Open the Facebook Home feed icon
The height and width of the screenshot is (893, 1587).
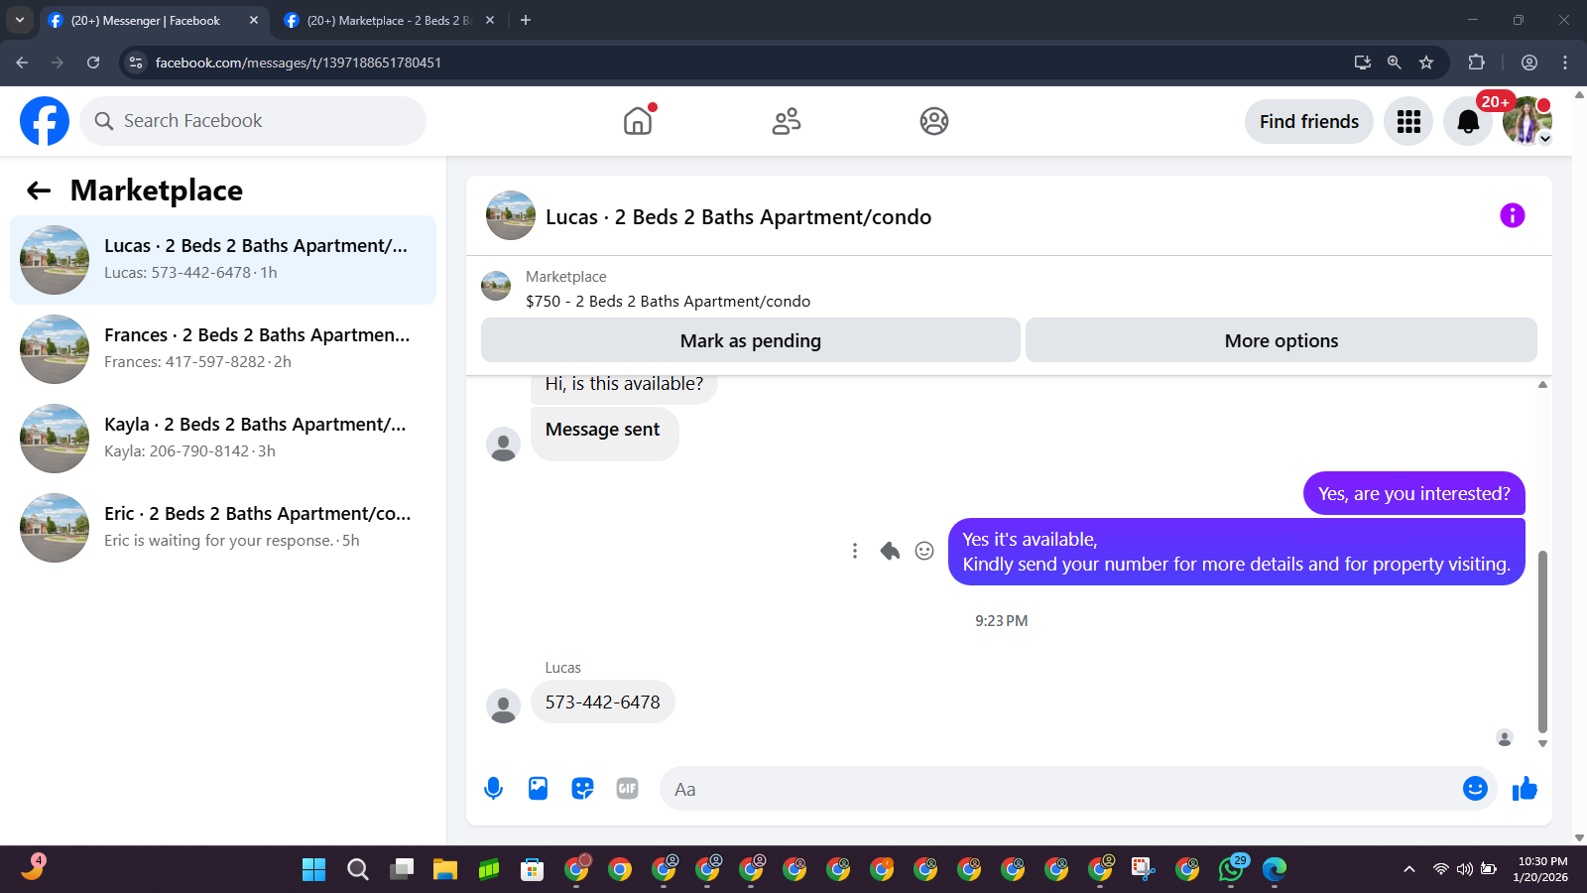[x=638, y=121]
